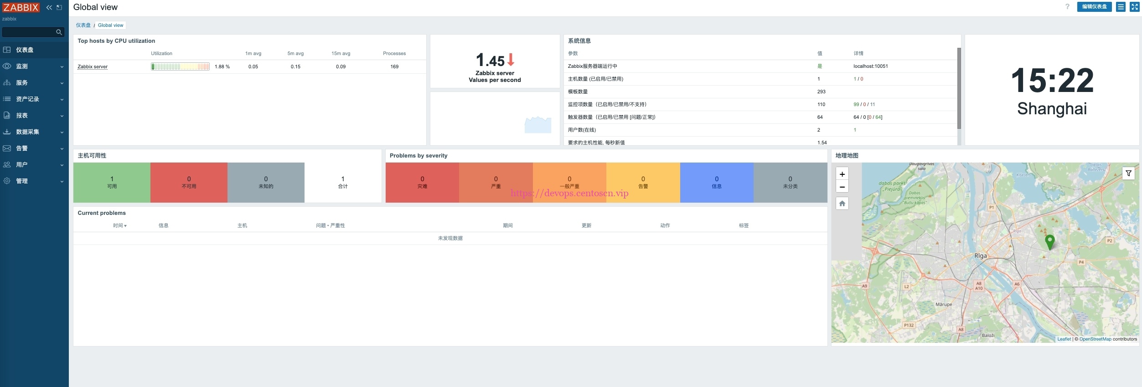
Task: Click CPU utilization bar gauge
Action: (180, 66)
